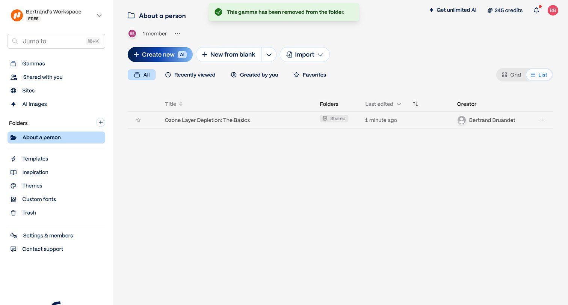The width and height of the screenshot is (568, 305).
Task: Open Themes page
Action: click(x=32, y=186)
